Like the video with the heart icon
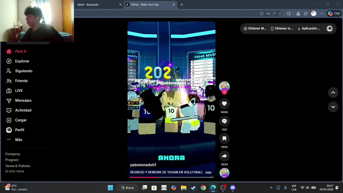Screen dimensions: 343x193 point(224,104)
